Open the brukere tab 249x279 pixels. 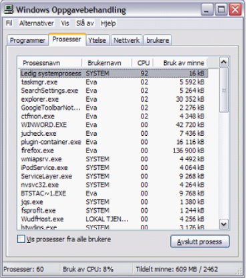coord(158,40)
